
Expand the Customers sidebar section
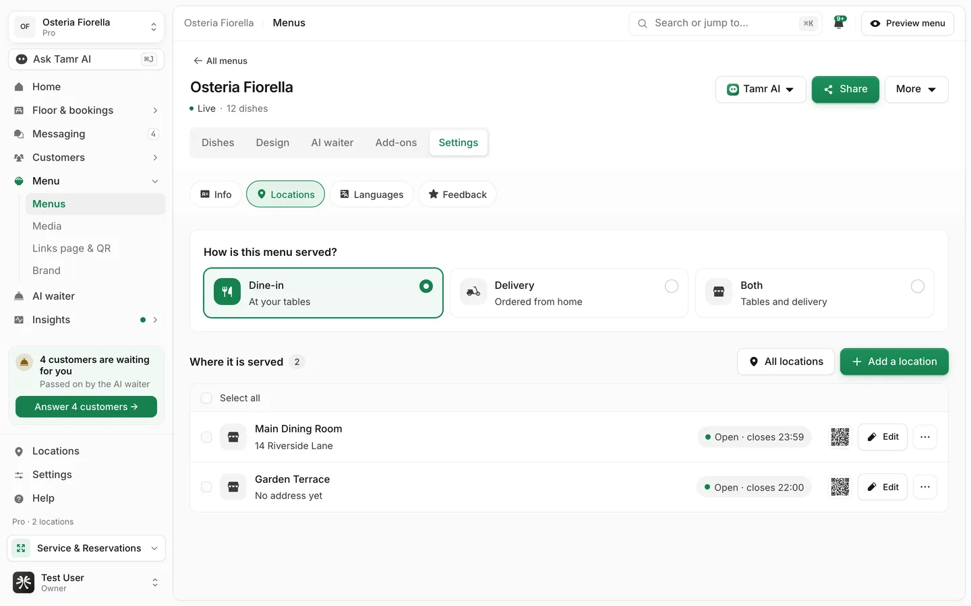tap(155, 158)
